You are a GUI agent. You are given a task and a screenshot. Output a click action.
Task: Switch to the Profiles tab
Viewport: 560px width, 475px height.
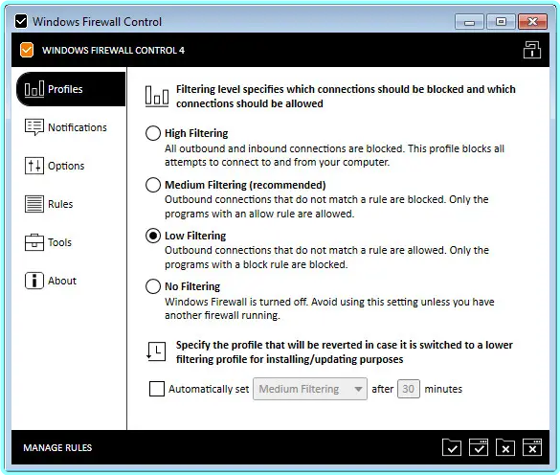pos(71,89)
